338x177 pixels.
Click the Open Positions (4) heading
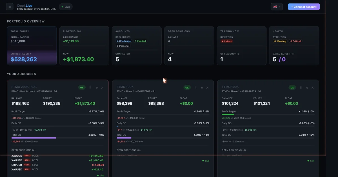click(x=23, y=150)
